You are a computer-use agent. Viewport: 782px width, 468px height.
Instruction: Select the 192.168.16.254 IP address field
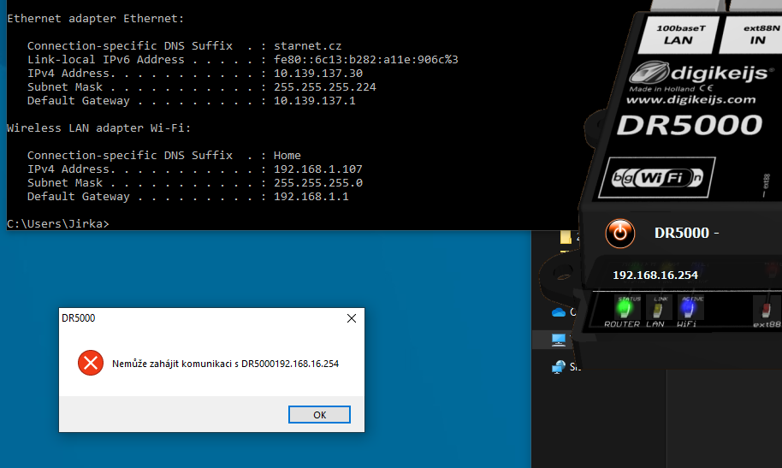655,275
